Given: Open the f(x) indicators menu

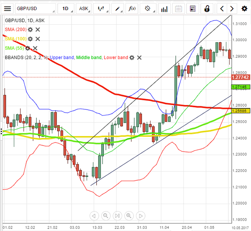Looking at the screenshot, I should 132,9.
